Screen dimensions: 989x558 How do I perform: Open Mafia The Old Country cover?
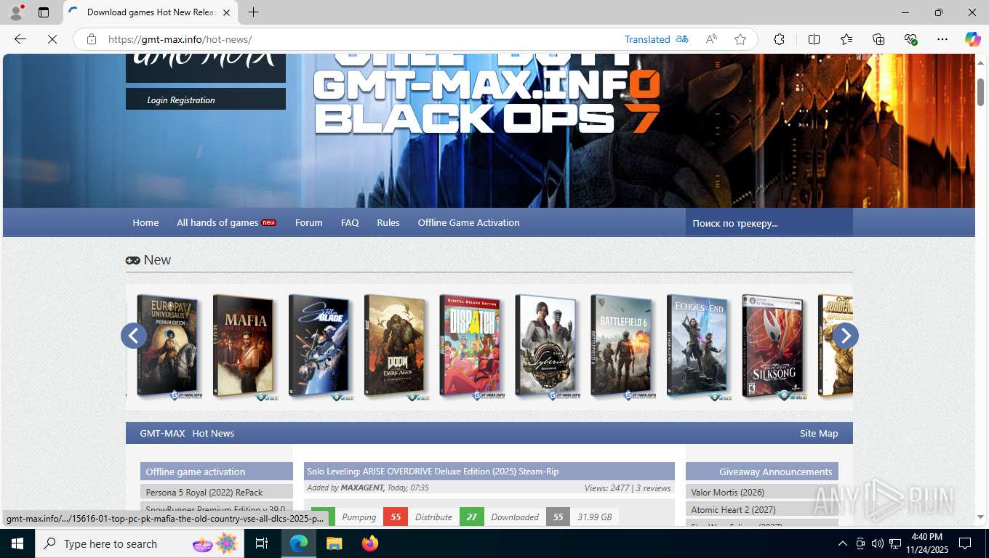244,346
